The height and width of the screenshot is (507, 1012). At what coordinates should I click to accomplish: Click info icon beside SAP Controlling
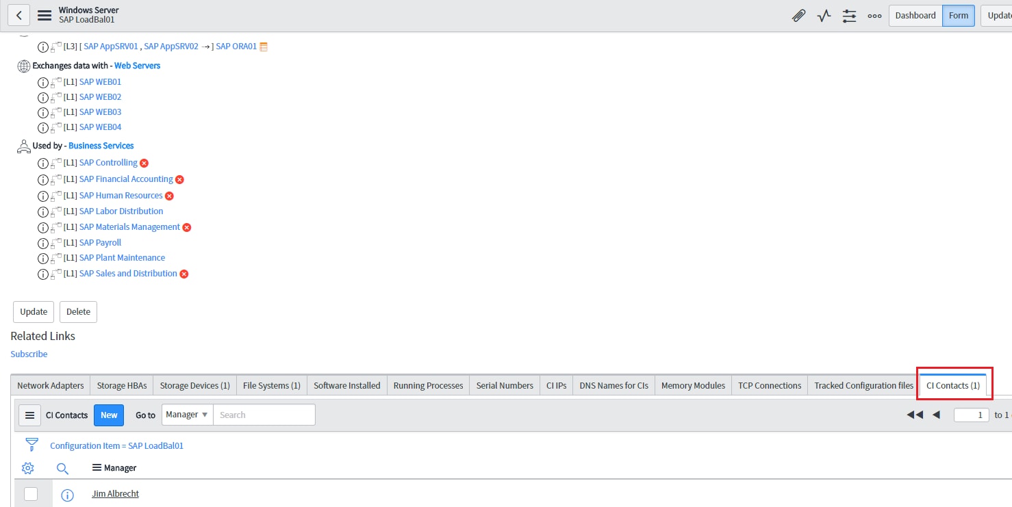[43, 164]
